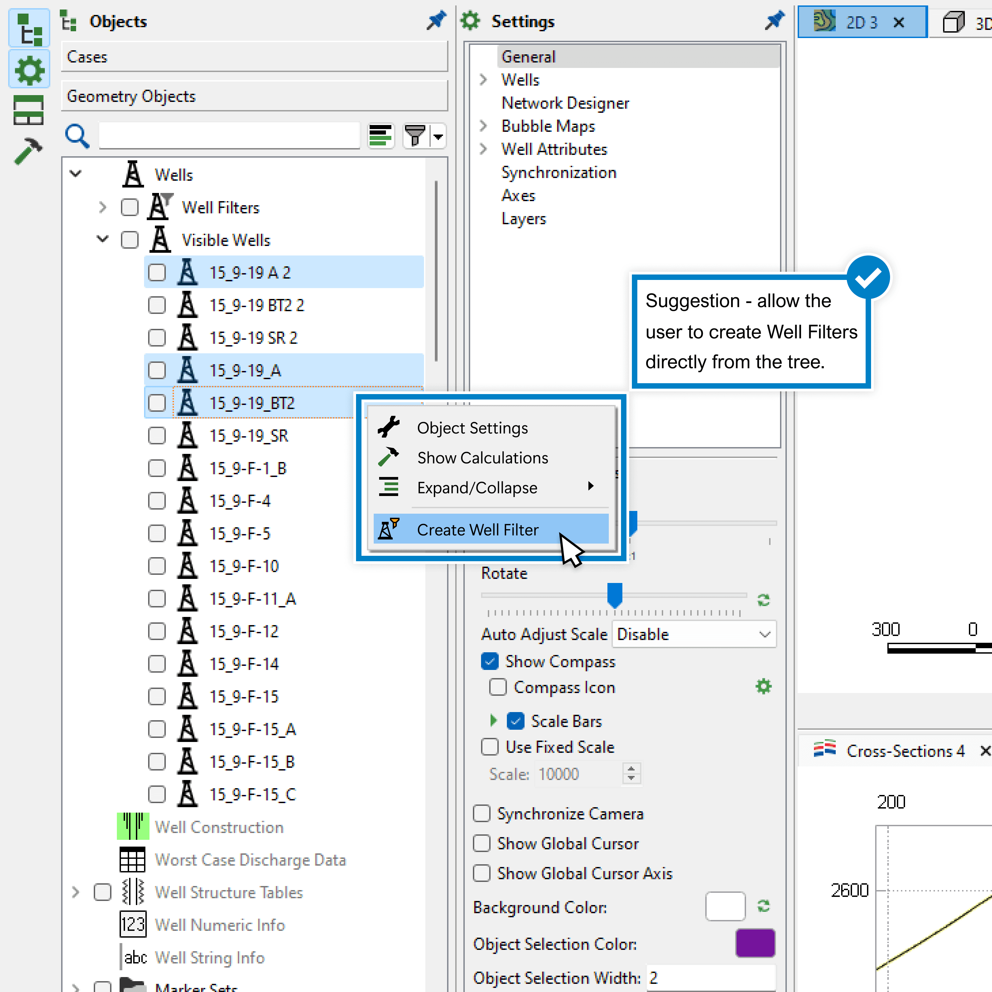Click the green-bars tree view icon

point(380,136)
